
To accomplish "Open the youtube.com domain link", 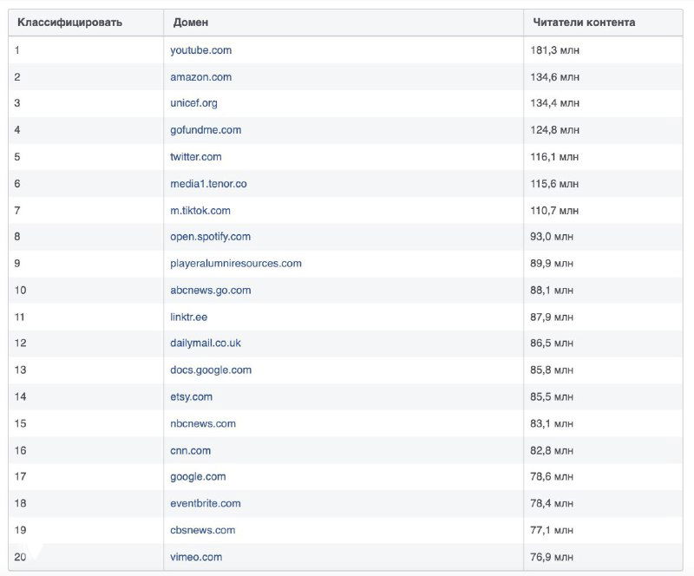I will tap(200, 50).
